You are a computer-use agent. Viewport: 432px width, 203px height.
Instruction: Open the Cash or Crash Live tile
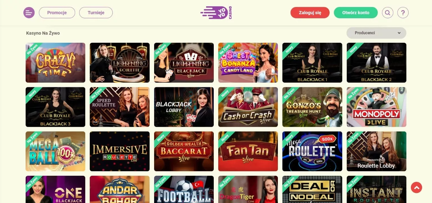(x=248, y=107)
